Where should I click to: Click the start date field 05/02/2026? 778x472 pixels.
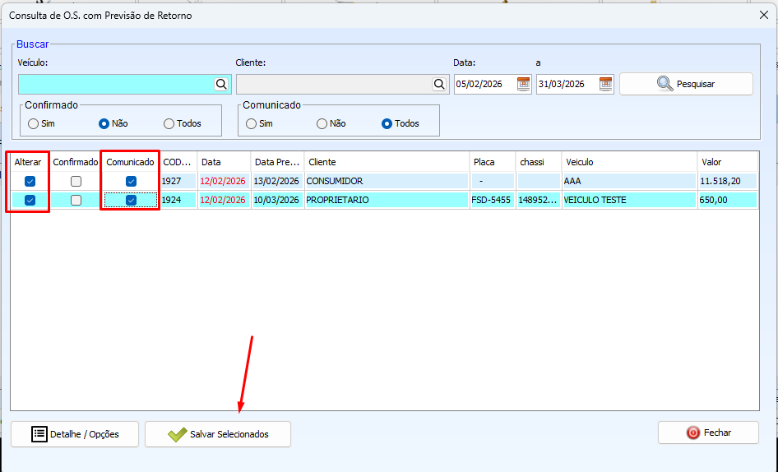tap(484, 84)
